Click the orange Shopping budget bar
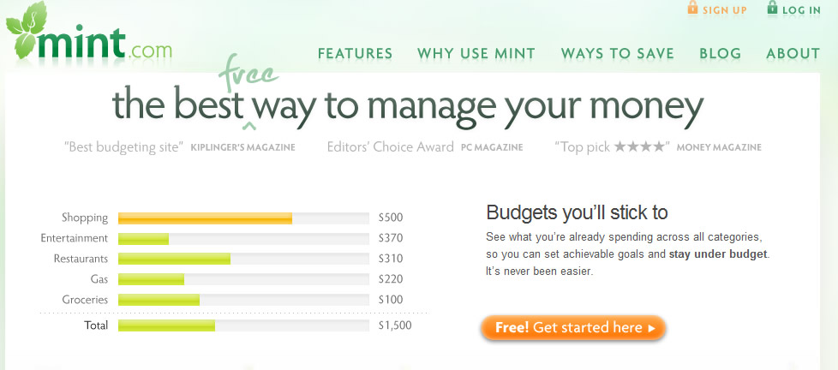The image size is (838, 370). pyautogui.click(x=205, y=218)
